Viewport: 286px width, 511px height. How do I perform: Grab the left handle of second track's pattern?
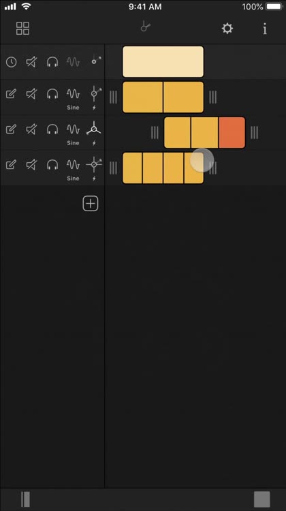coord(113,97)
